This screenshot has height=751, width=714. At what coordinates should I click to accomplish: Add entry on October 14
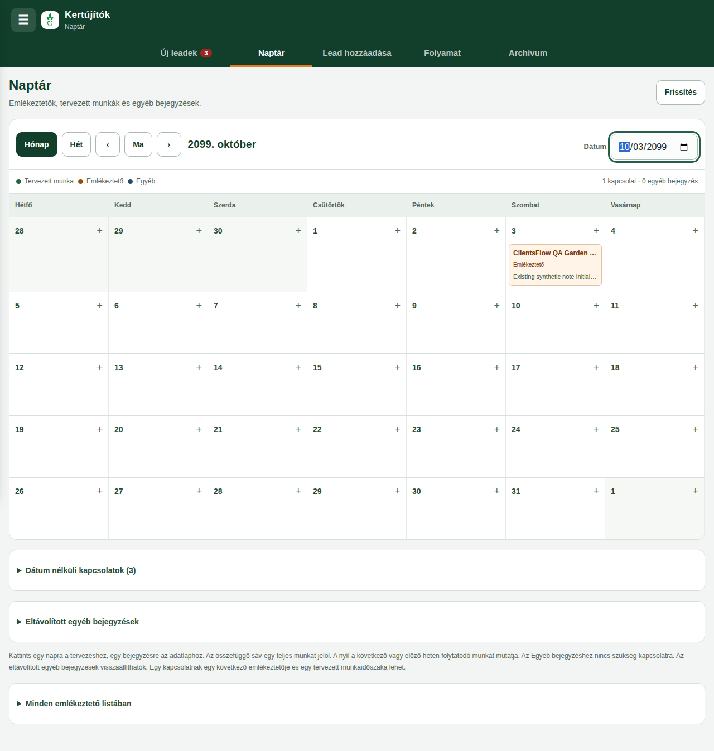click(x=298, y=367)
